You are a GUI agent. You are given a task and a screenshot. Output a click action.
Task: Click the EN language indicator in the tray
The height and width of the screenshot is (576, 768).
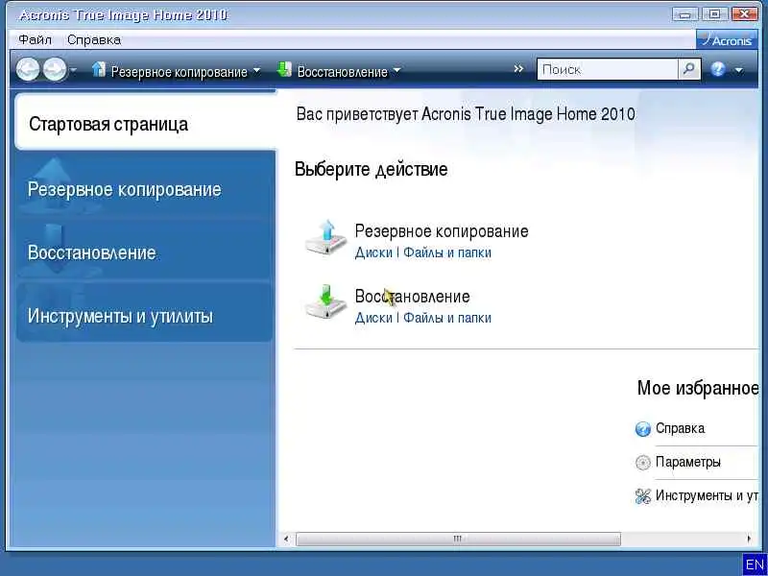click(755, 564)
